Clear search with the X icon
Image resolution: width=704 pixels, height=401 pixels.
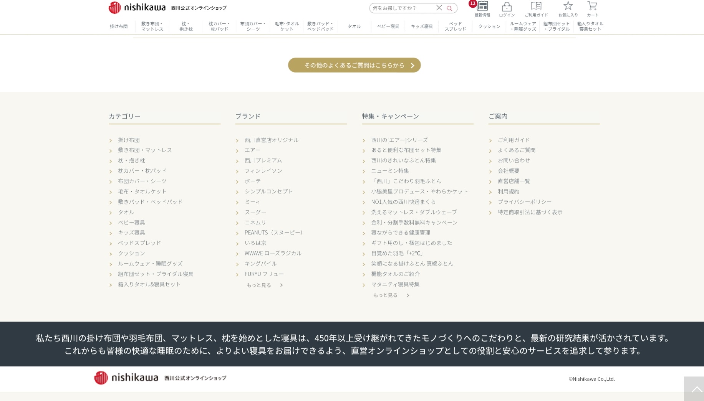[x=439, y=8]
